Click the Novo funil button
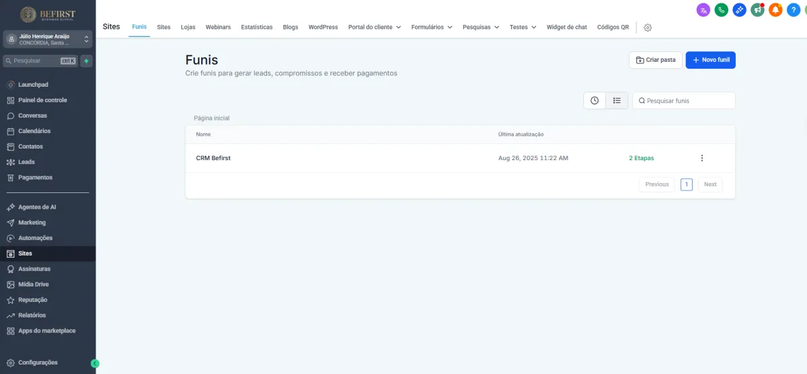 (711, 60)
